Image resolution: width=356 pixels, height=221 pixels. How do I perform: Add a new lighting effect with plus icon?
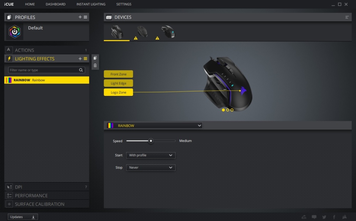[80, 59]
